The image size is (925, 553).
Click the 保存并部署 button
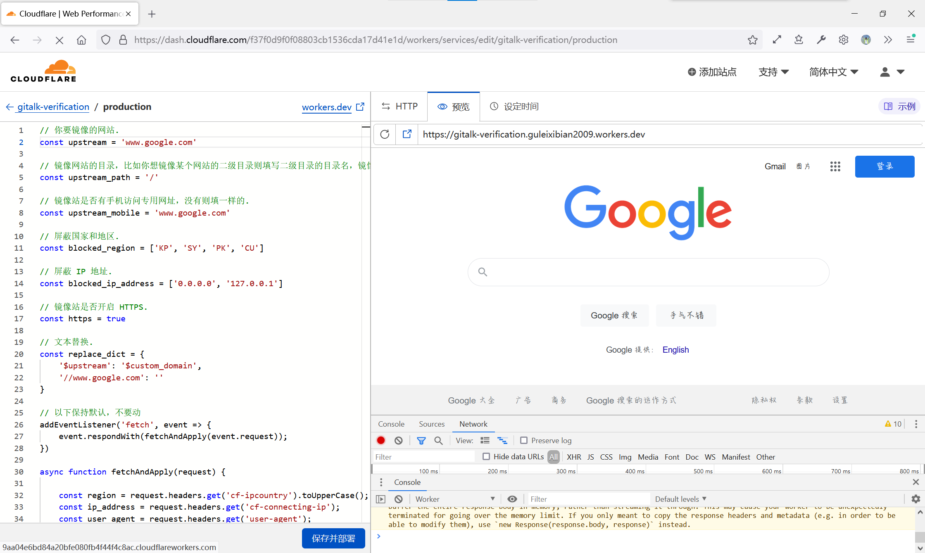333,538
